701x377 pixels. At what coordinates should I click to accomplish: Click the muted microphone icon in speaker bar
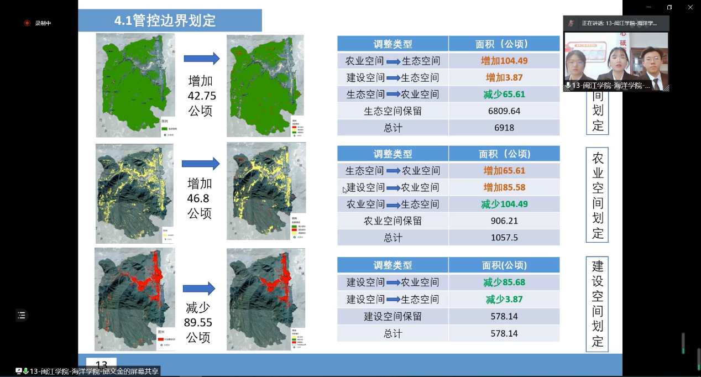571,24
